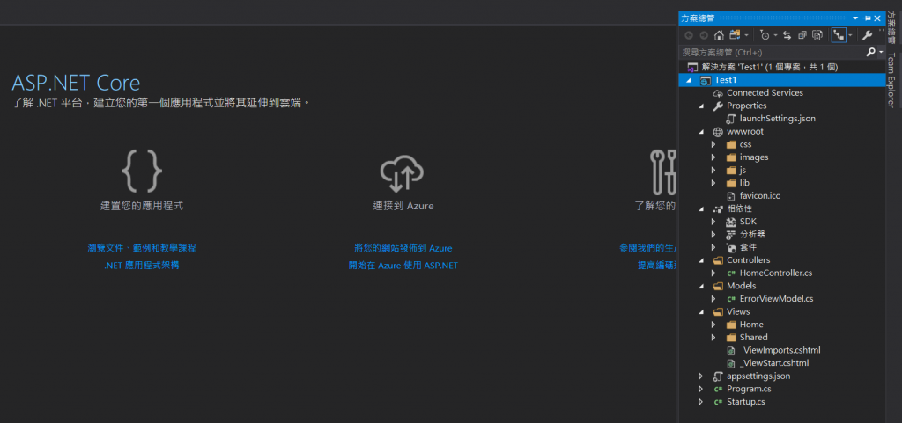Open launchSettings.json file
This screenshot has width=902, height=423.
tap(777, 119)
